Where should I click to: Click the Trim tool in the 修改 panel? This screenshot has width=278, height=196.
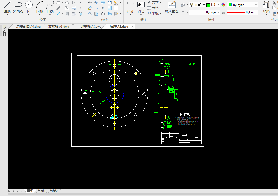pos(96,3)
